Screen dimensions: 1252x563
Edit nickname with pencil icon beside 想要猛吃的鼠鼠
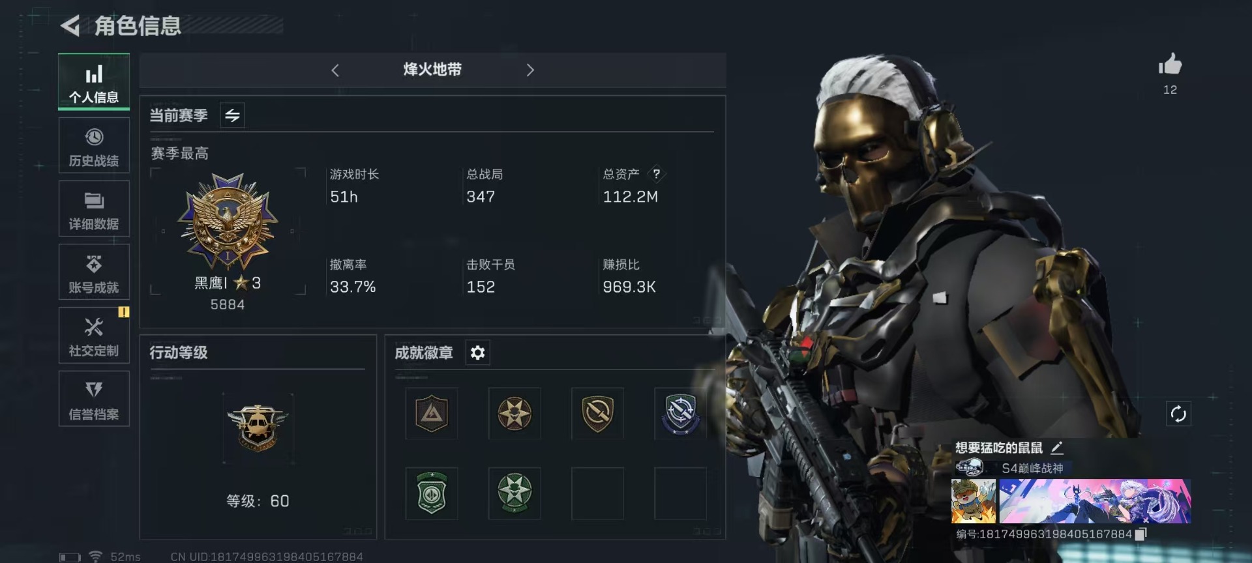point(1057,448)
